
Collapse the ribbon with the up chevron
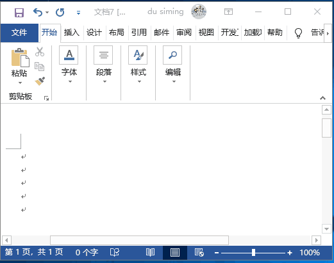(322, 98)
